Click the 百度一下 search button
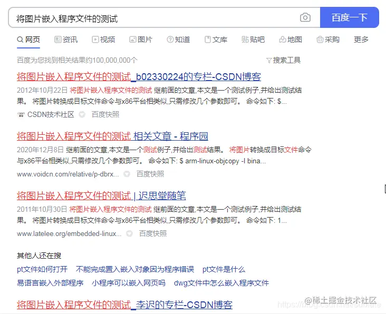386x314 pixels. tap(349, 17)
